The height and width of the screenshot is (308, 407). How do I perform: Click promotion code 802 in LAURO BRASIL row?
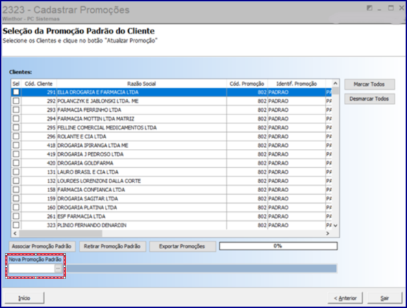[x=247, y=172]
